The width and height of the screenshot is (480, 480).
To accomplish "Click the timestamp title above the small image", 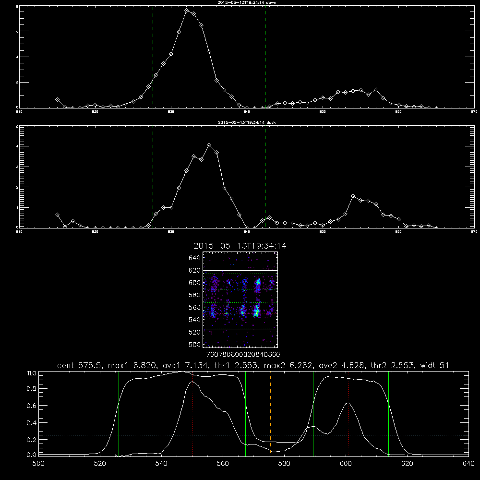I will point(240,246).
